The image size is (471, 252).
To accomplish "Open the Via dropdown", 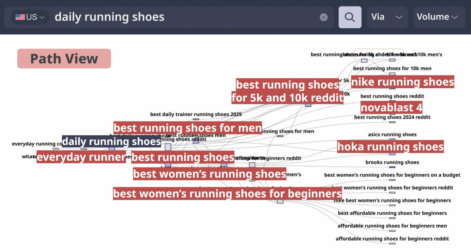I will 387,17.
